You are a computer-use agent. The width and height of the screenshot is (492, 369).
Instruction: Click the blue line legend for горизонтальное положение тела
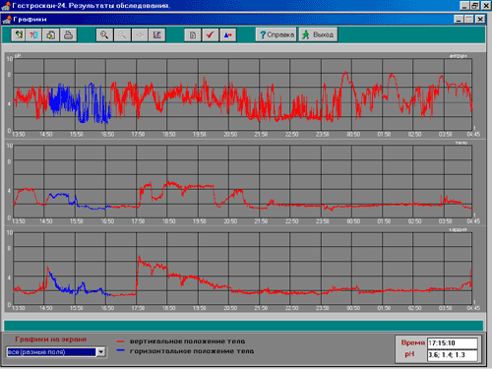(120, 350)
